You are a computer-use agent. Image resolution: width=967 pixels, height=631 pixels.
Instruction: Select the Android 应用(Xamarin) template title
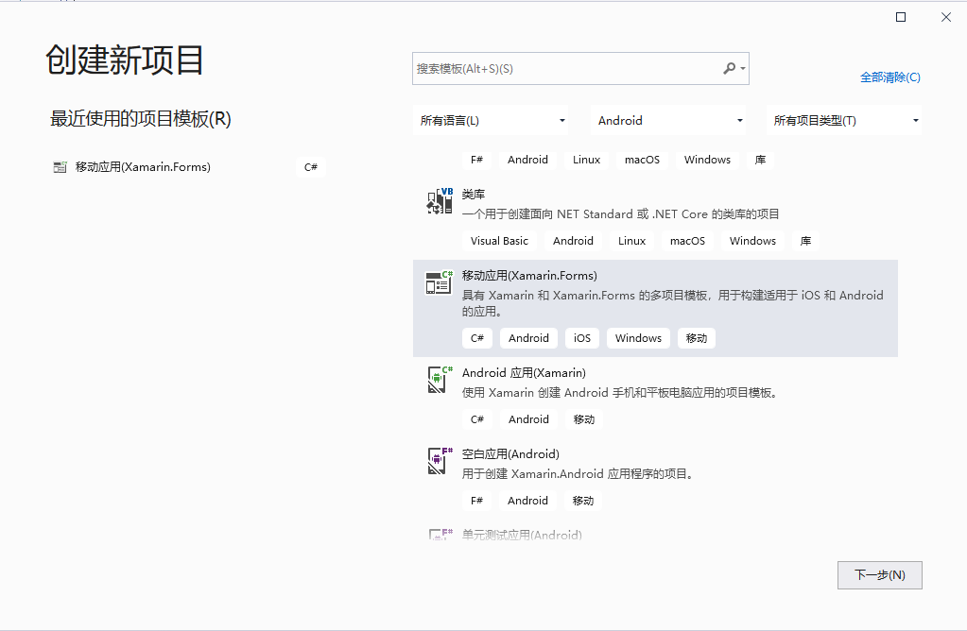524,373
